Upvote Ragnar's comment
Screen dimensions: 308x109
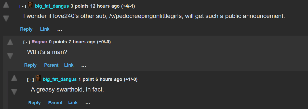tap(10, 42)
